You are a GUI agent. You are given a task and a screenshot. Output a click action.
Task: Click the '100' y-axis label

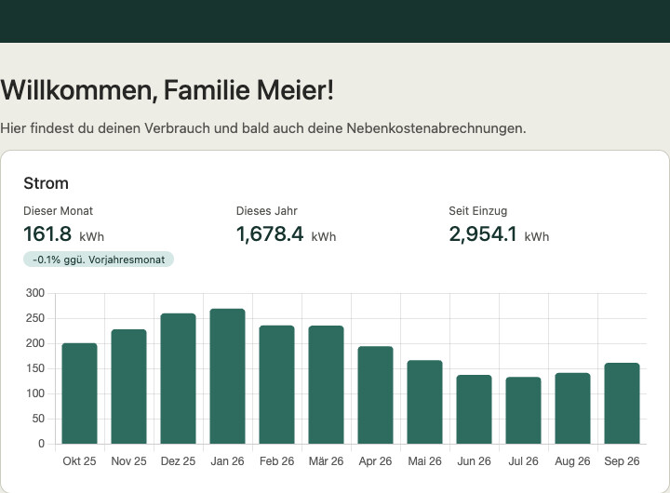coord(35,393)
